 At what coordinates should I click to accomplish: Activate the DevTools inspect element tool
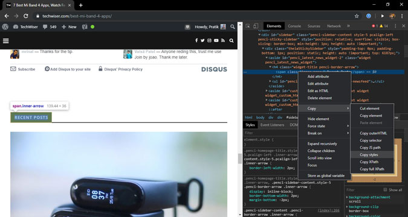248,26
